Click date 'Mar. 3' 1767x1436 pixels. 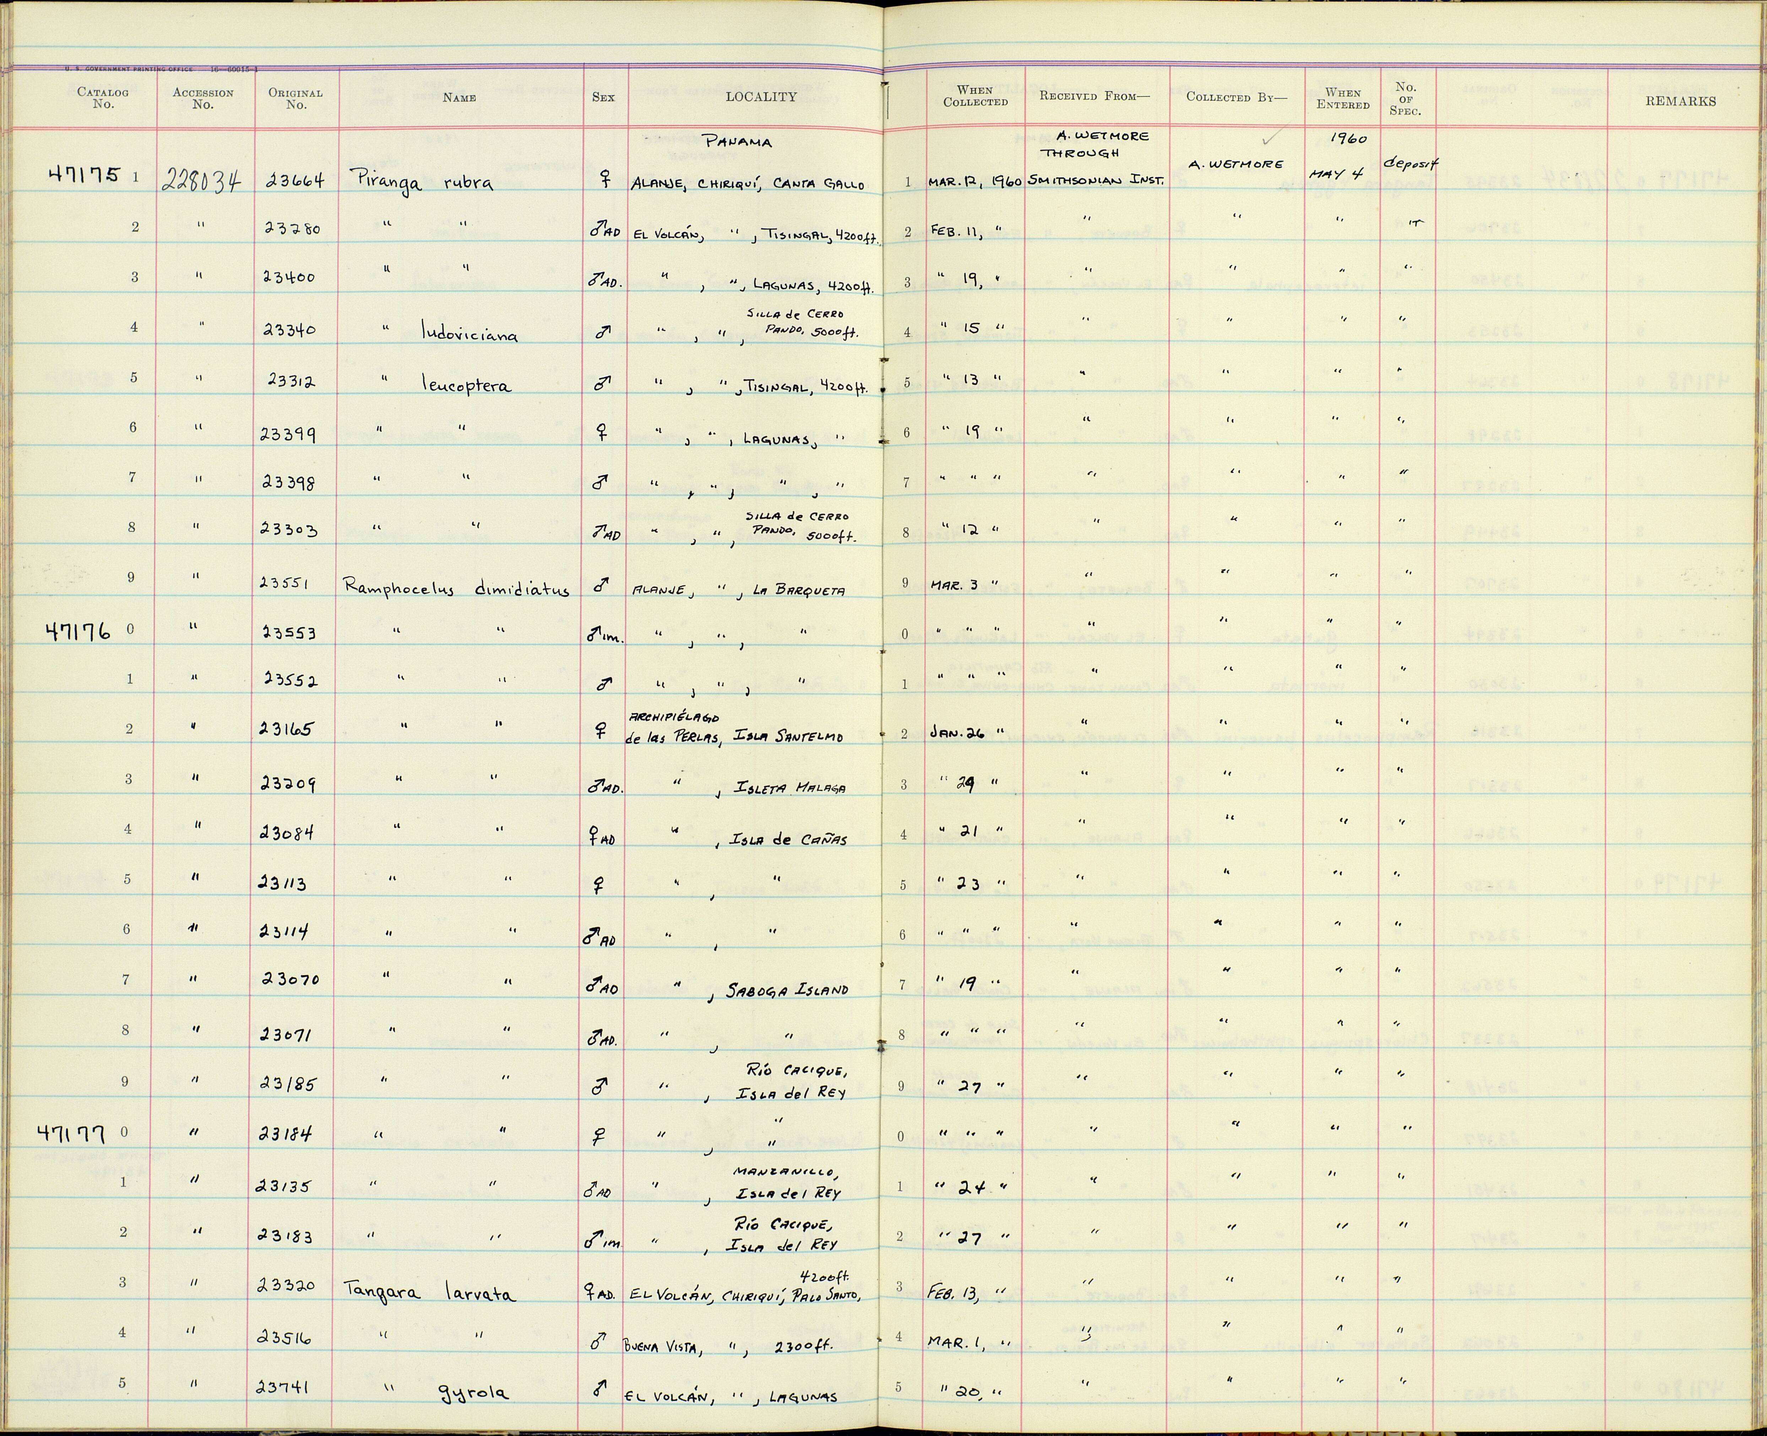pyautogui.click(x=954, y=586)
